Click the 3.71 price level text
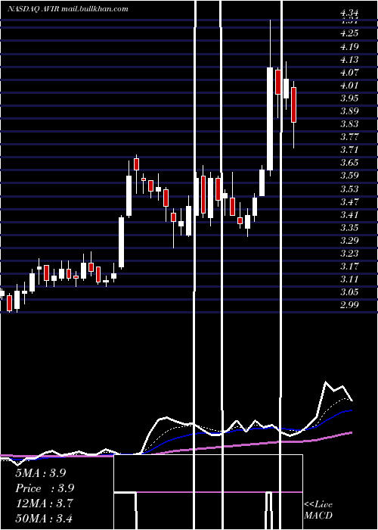 349,149
